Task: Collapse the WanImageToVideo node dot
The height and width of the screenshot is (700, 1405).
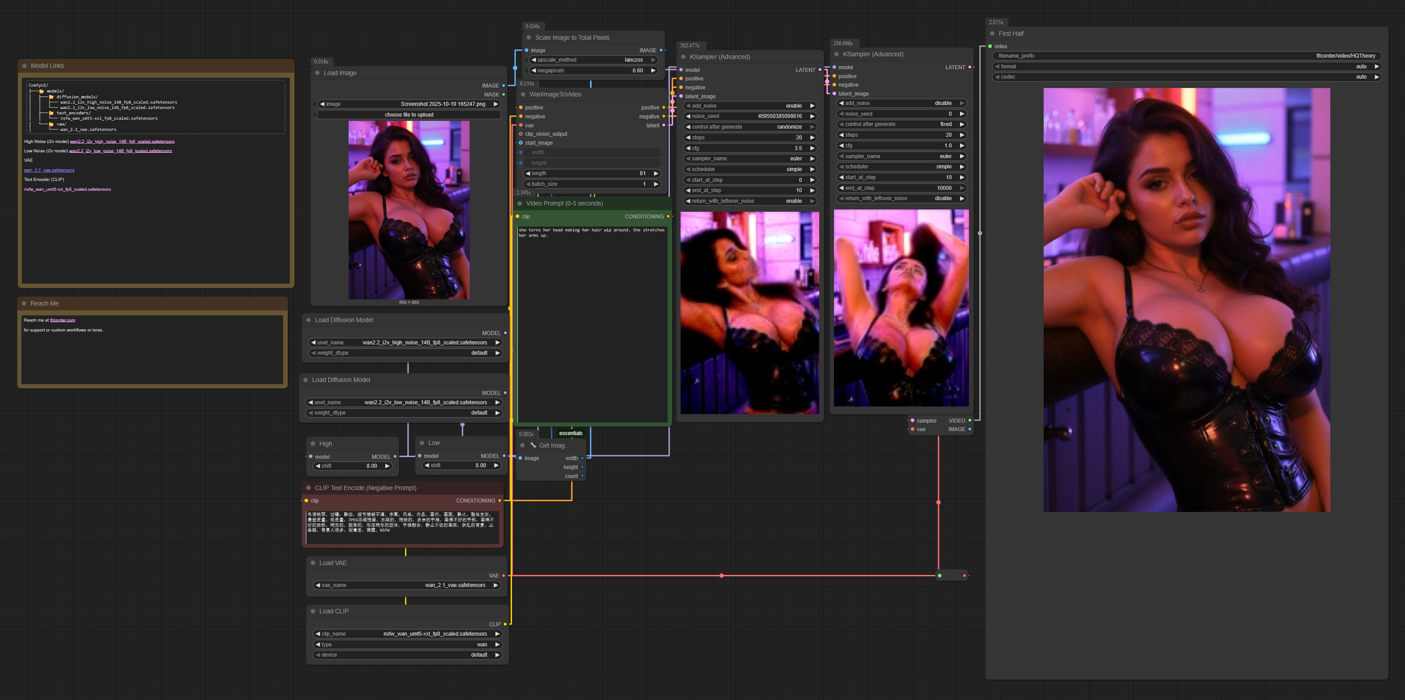Action: (x=523, y=95)
